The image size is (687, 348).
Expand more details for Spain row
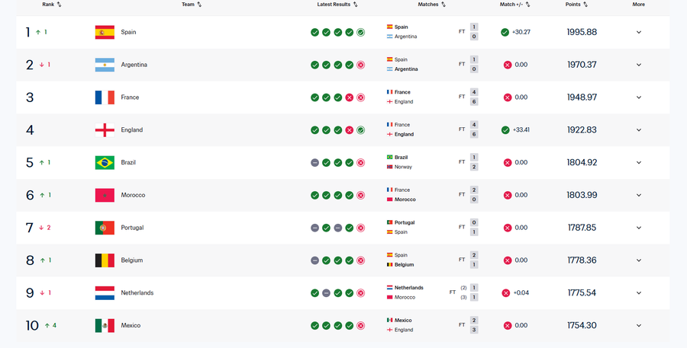point(639,32)
